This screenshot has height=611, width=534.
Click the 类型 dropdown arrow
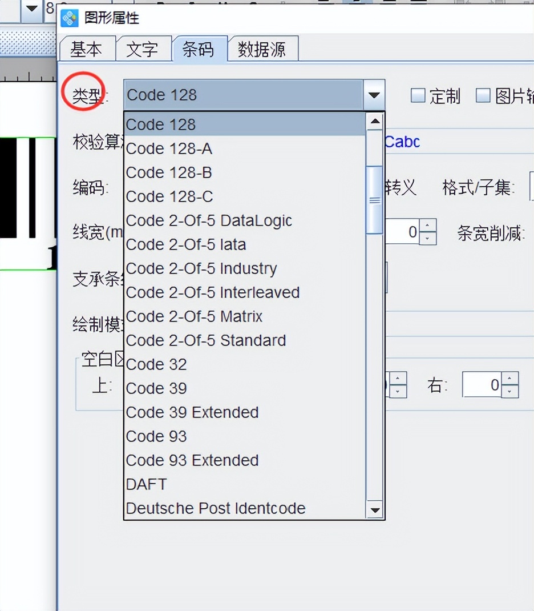(374, 95)
